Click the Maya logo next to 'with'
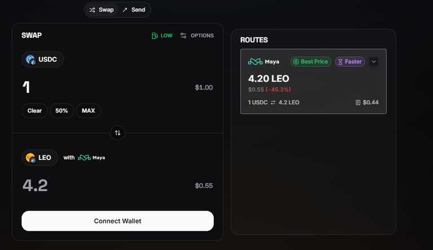433x250 pixels. point(84,158)
